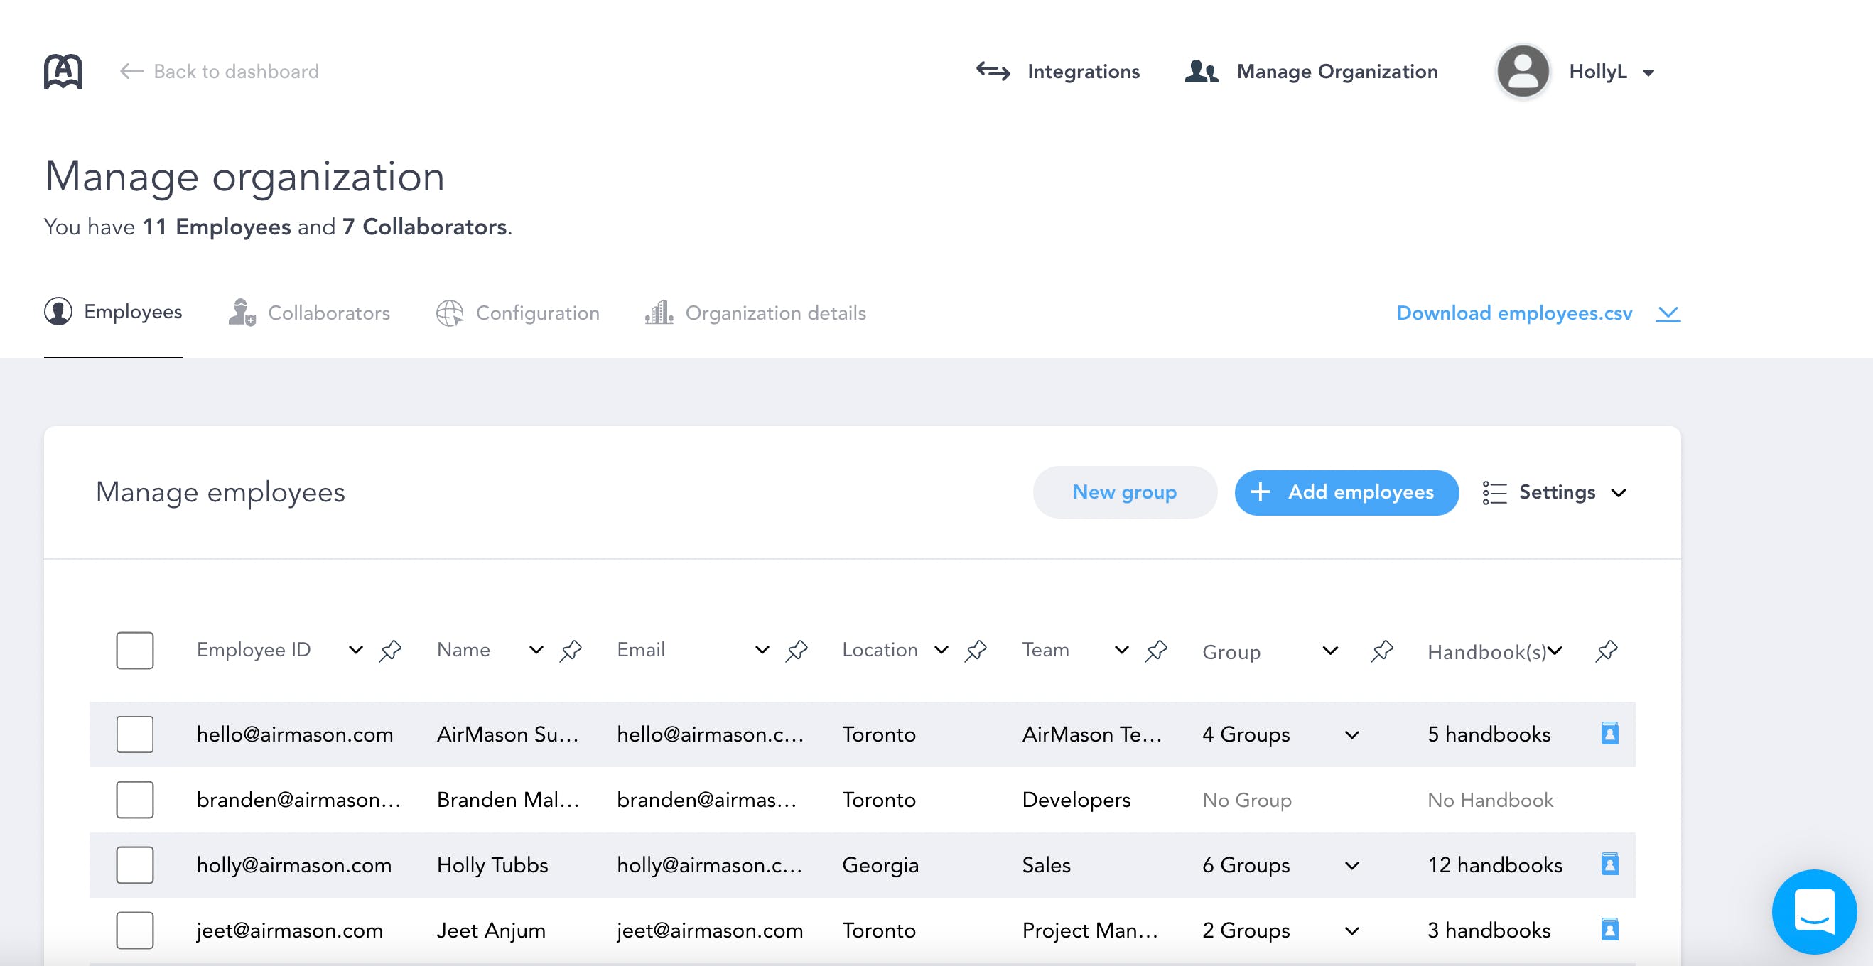Image resolution: width=1873 pixels, height=966 pixels.
Task: Open the chat support bubble
Action: [x=1814, y=911]
